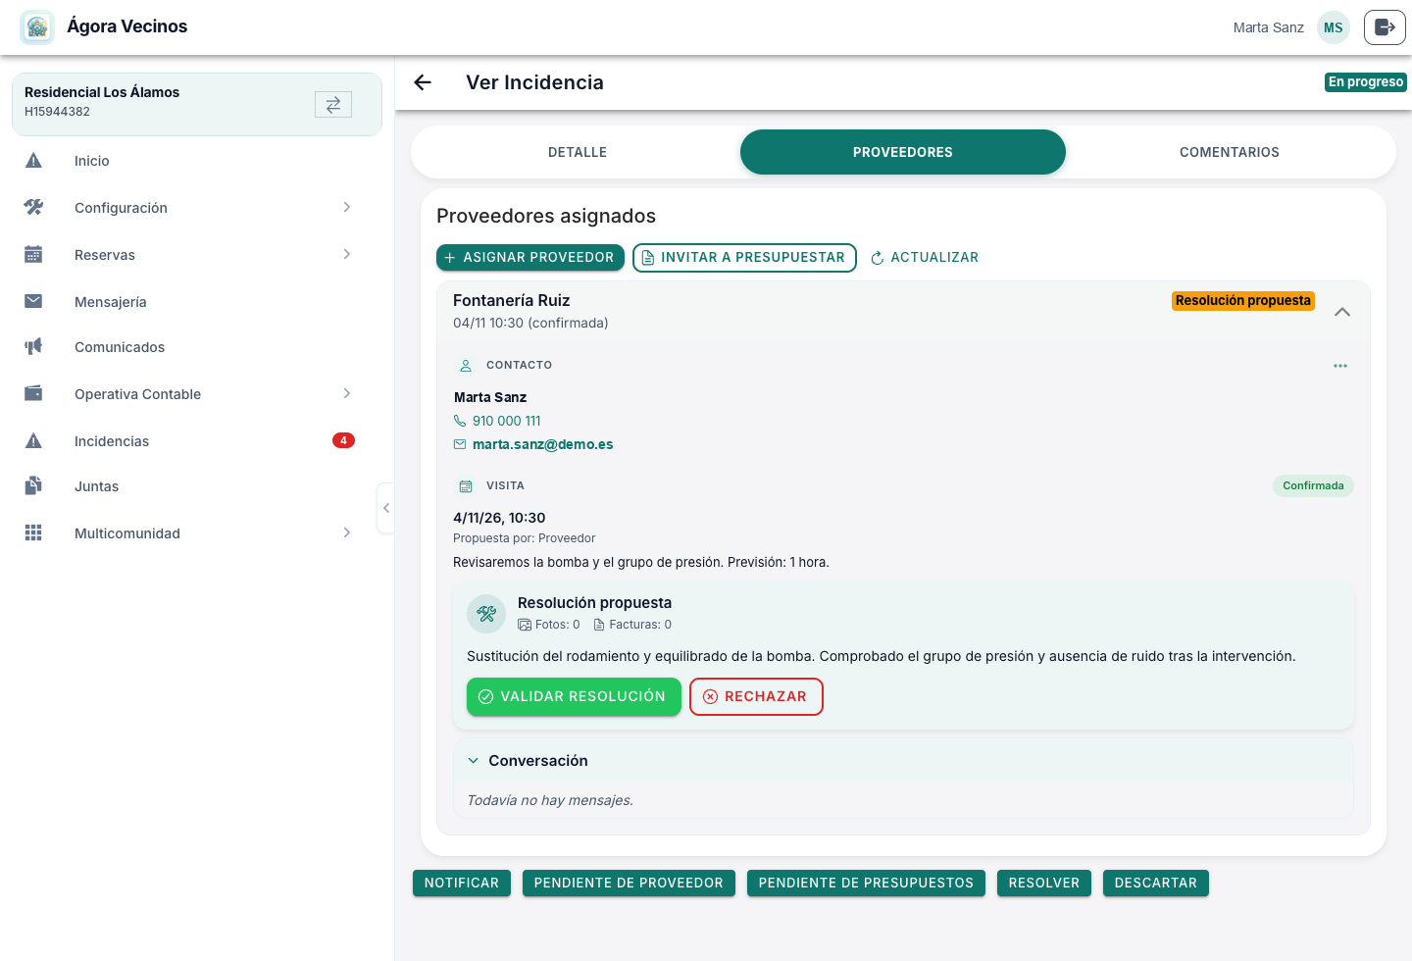Open the three-dots menu for Contacto
The image size is (1412, 961).
tap(1340, 366)
